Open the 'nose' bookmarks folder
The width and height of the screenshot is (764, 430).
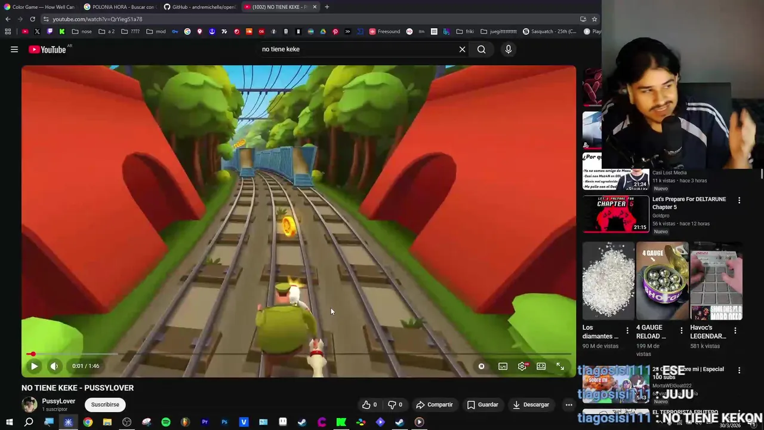click(82, 32)
